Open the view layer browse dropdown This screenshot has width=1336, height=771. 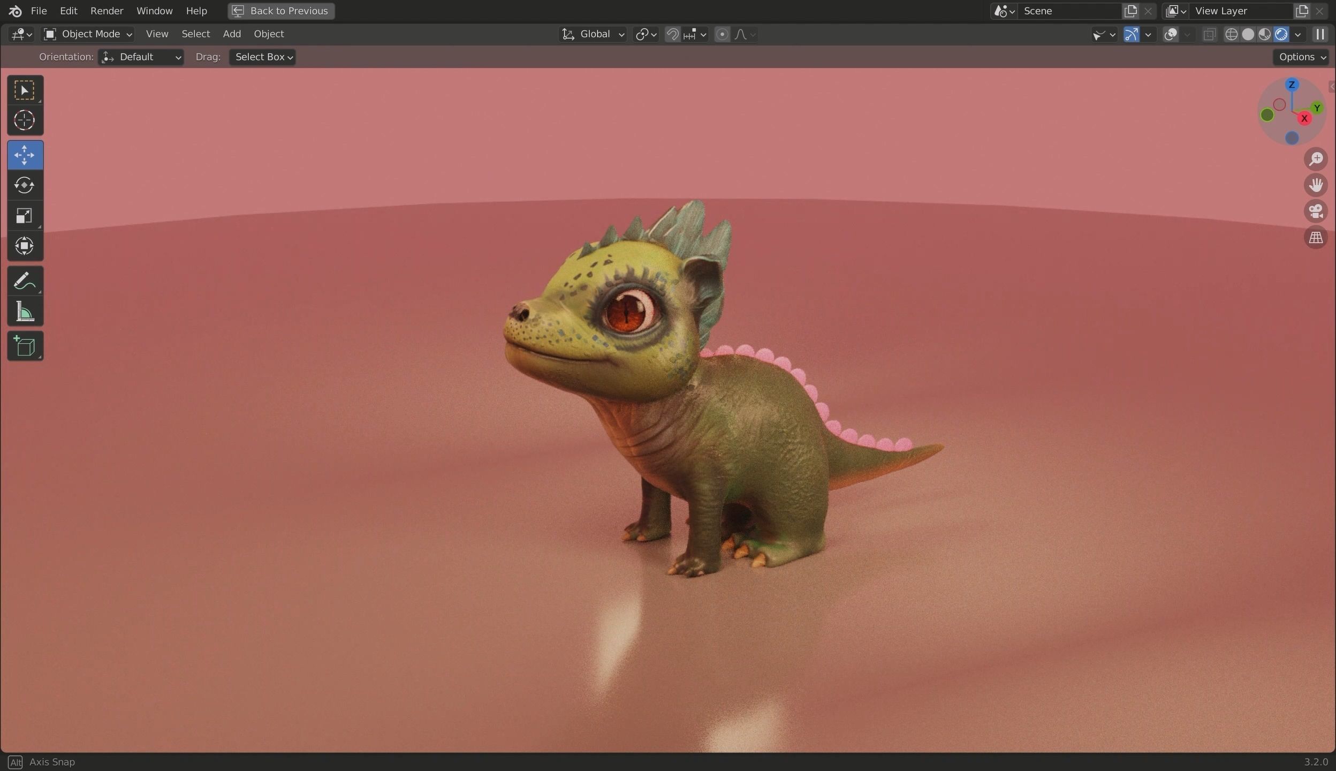click(x=1175, y=11)
